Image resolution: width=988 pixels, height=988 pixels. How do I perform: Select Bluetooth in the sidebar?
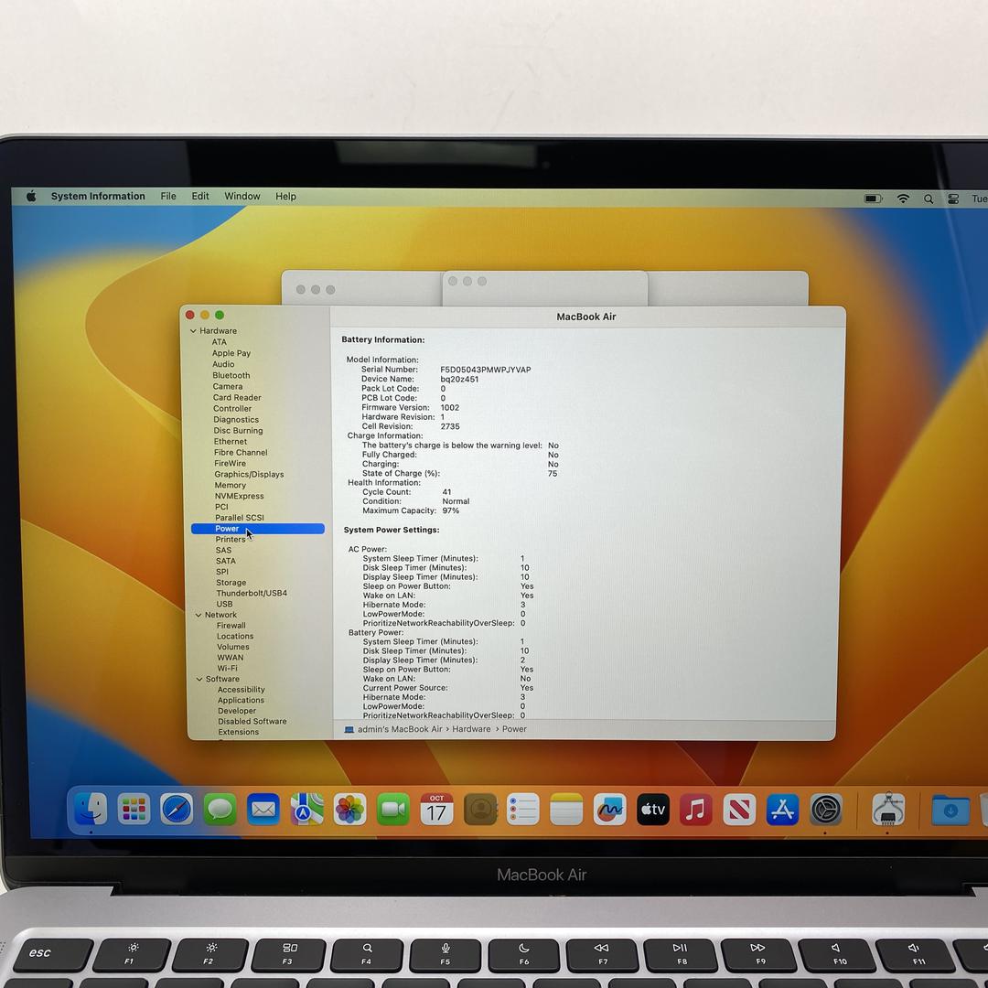click(x=231, y=376)
